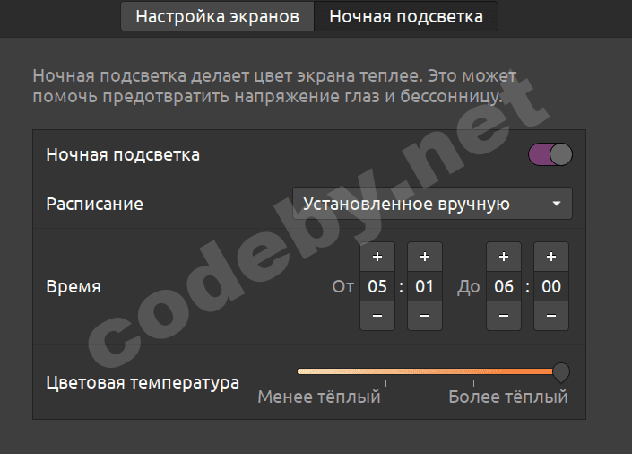The height and width of the screenshot is (454, 632).
Task: Click the Расписание label
Action: [95, 205]
